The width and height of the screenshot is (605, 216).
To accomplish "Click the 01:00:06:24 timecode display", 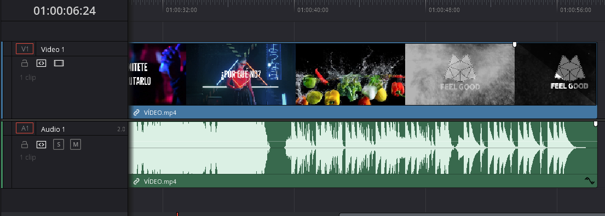I will point(65,11).
